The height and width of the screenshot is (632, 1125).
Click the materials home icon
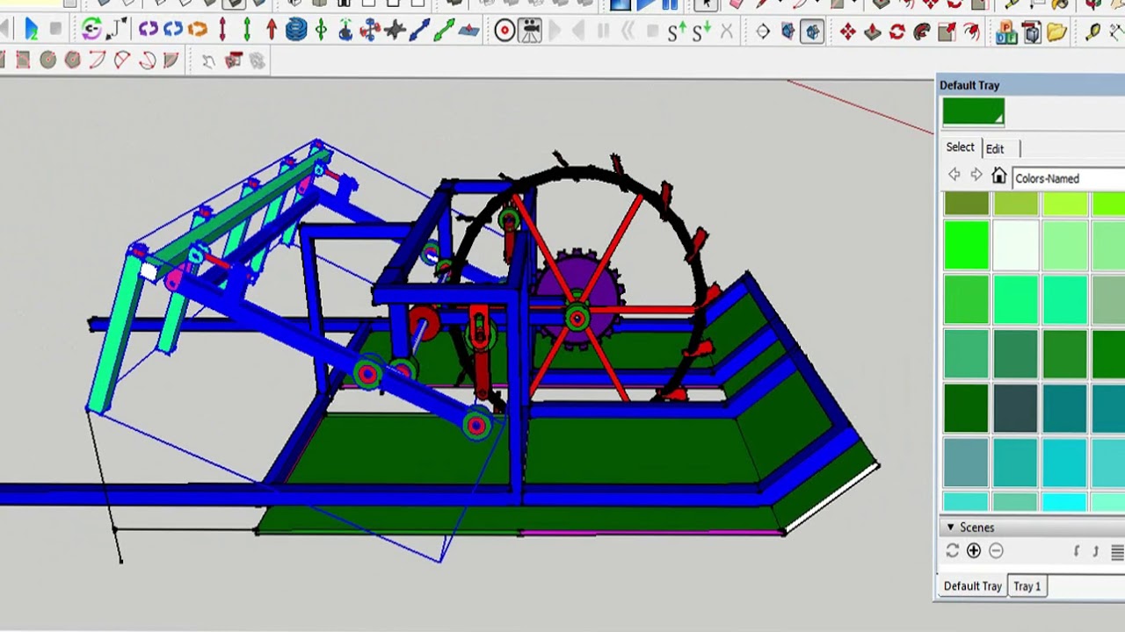pos(998,176)
